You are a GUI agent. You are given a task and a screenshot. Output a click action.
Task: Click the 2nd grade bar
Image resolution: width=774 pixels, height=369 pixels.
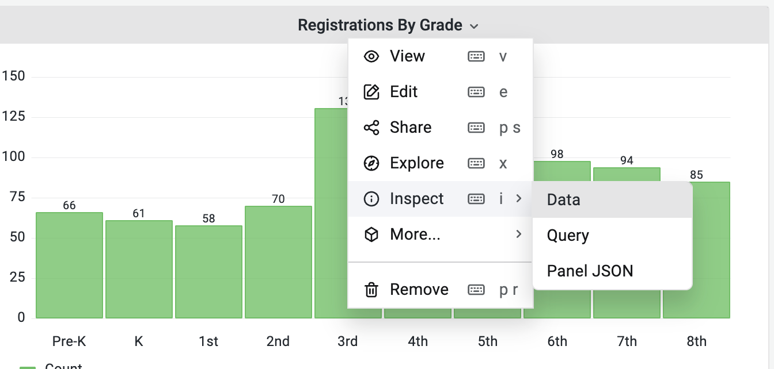pyautogui.click(x=278, y=262)
